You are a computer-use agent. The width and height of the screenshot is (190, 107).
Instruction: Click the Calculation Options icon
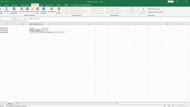[x=143, y=9]
